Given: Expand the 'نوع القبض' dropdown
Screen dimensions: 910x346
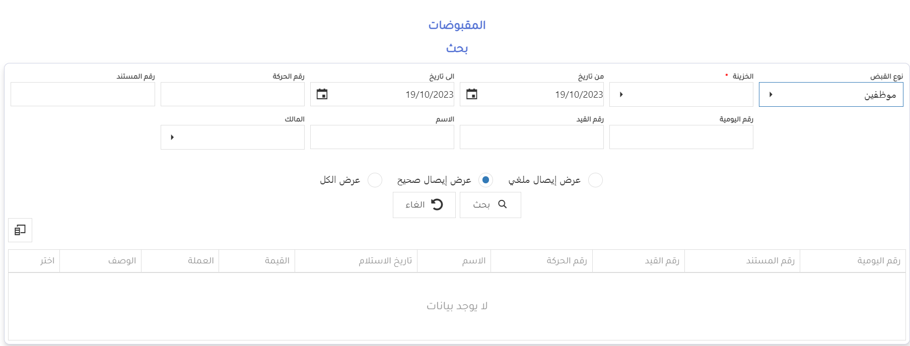Looking at the screenshot, I should [x=771, y=95].
